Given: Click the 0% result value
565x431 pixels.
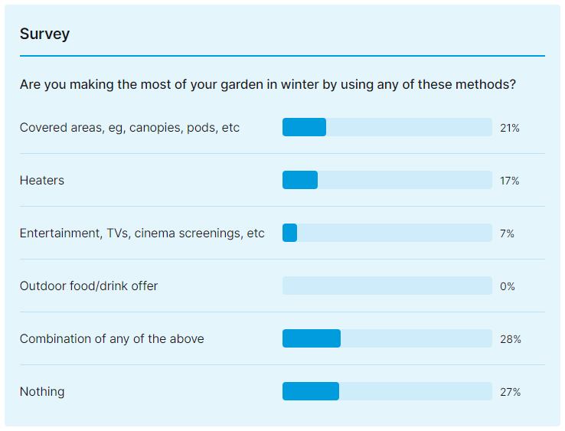Looking at the screenshot, I should point(507,286).
